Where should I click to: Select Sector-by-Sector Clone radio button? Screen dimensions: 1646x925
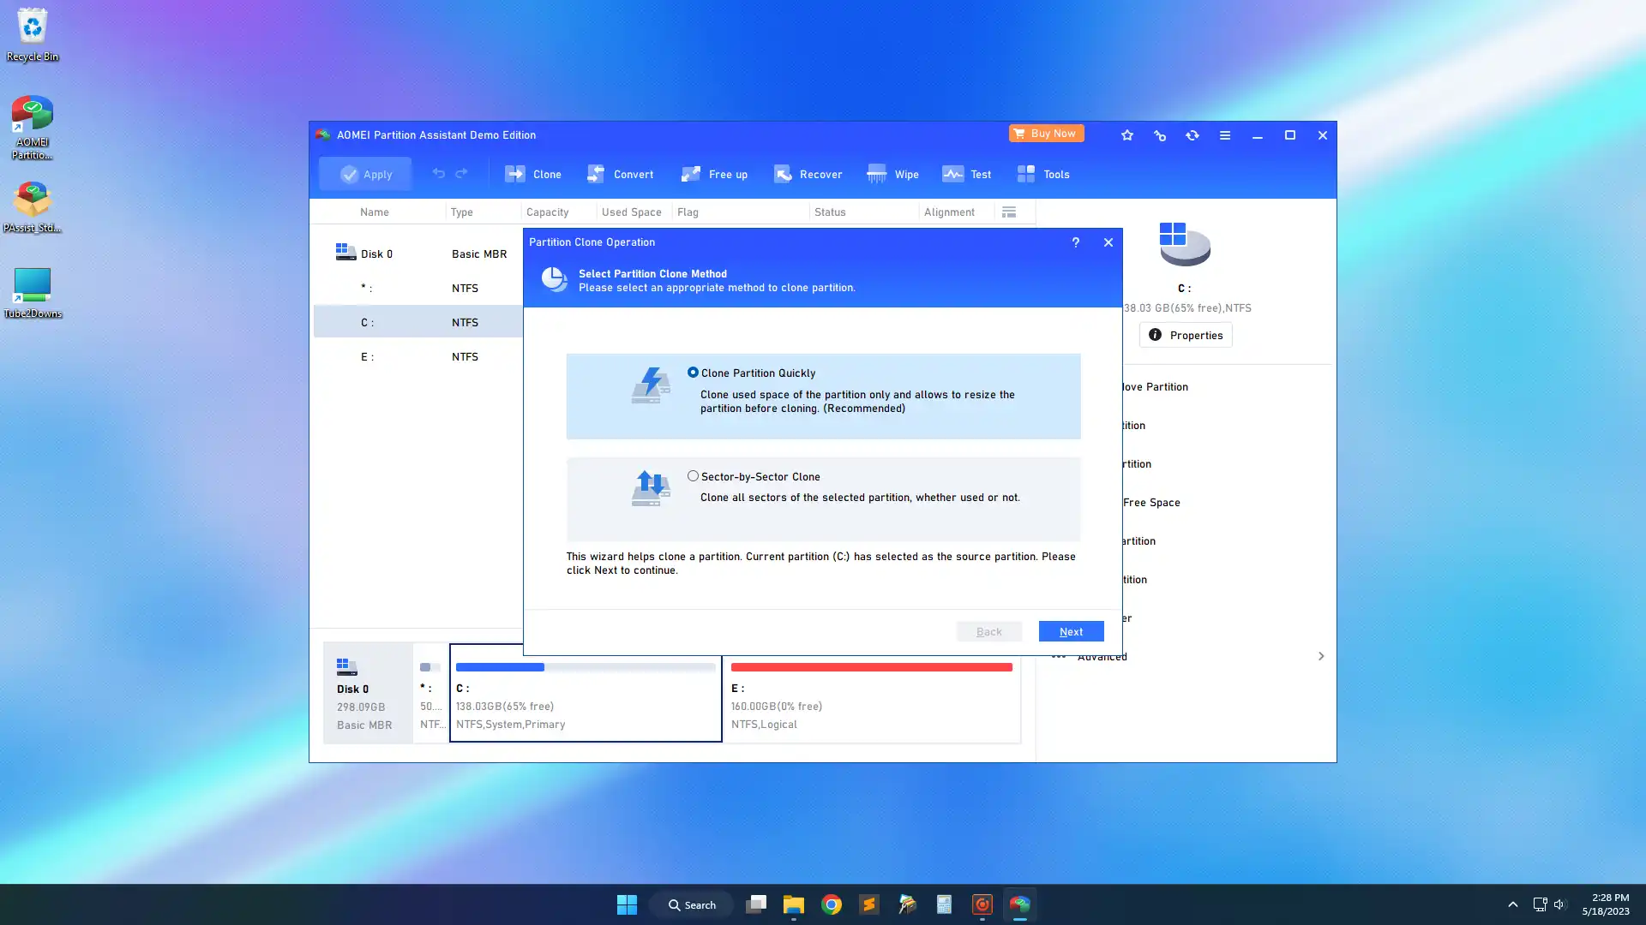click(x=693, y=474)
